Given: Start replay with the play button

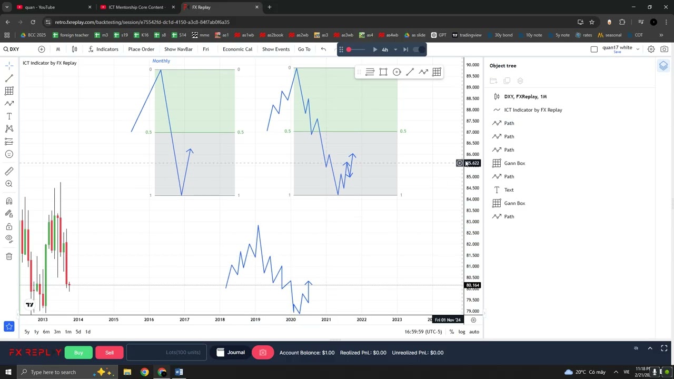Looking at the screenshot, I should [x=375, y=49].
